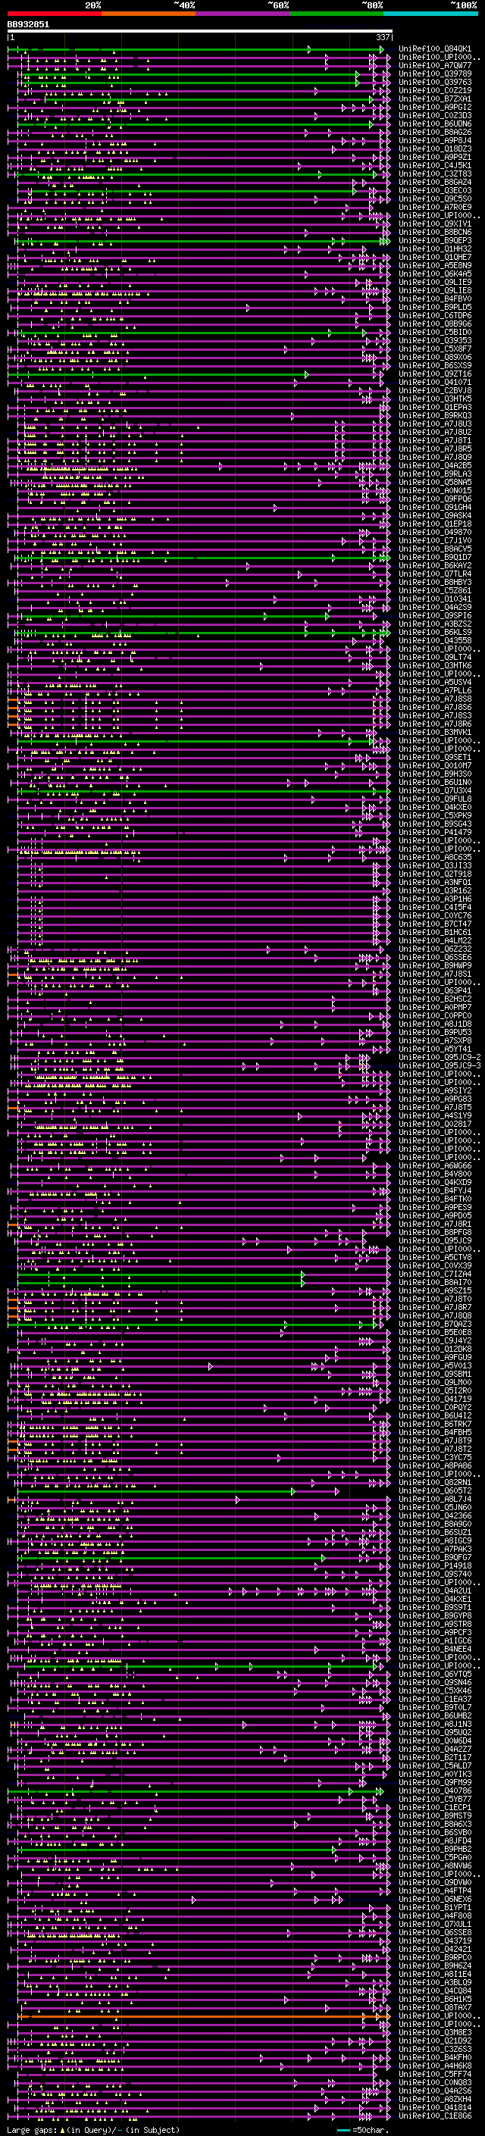Select the UniRef100_Q4A2B5 label

(435, 465)
